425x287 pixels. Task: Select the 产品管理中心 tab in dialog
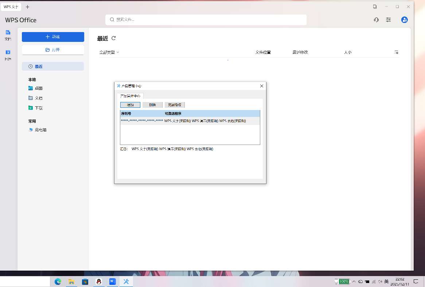coord(130,96)
